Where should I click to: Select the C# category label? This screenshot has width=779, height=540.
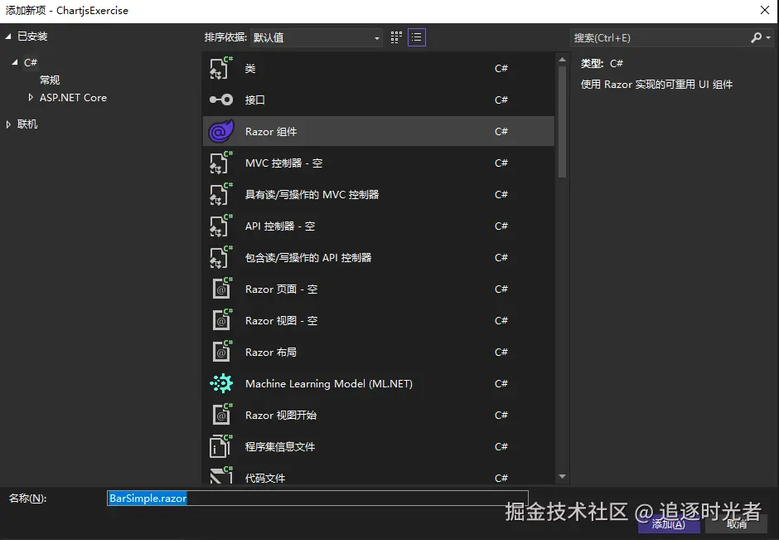point(31,62)
